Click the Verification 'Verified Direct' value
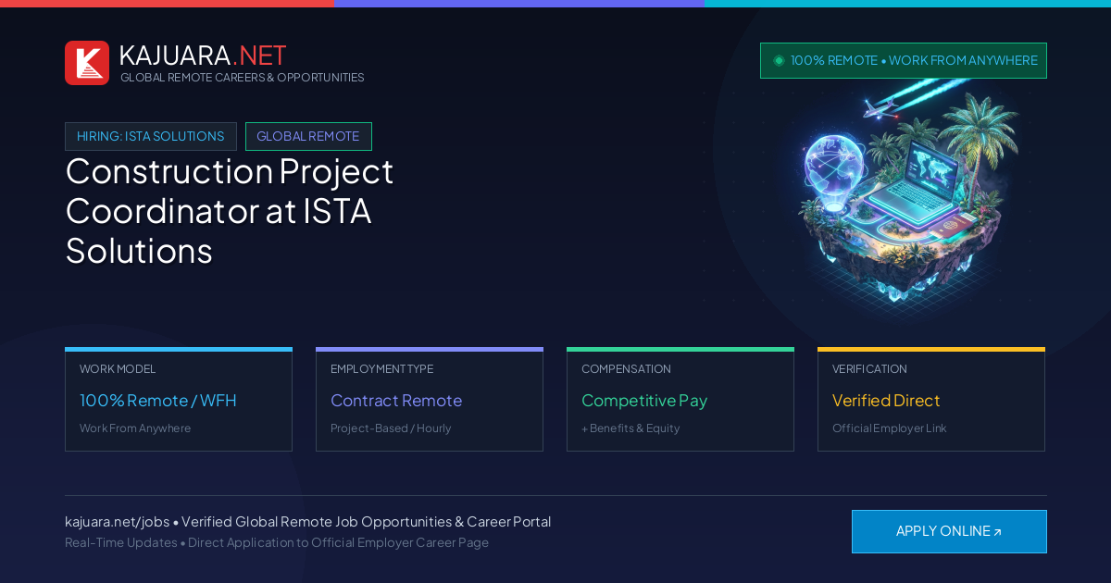Image resolution: width=1111 pixels, height=583 pixels. pos(886,401)
